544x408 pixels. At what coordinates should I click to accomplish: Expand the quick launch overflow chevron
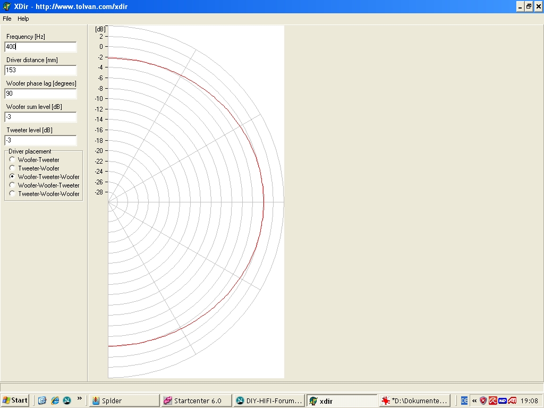point(80,398)
